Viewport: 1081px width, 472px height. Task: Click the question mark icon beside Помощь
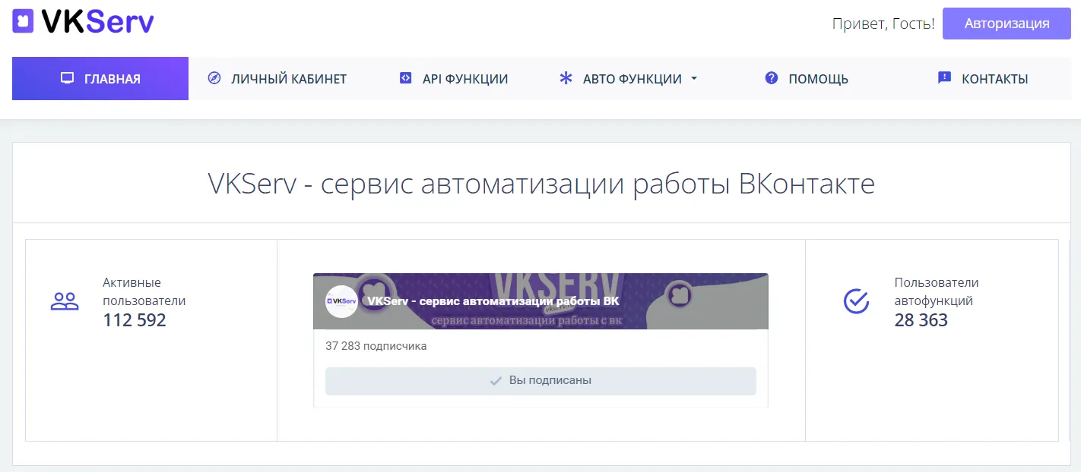[772, 78]
